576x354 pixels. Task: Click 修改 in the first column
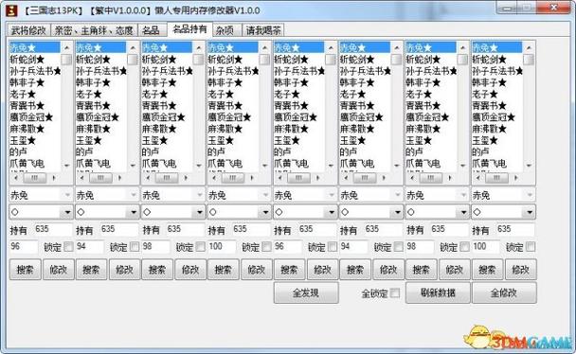pyautogui.click(x=59, y=270)
